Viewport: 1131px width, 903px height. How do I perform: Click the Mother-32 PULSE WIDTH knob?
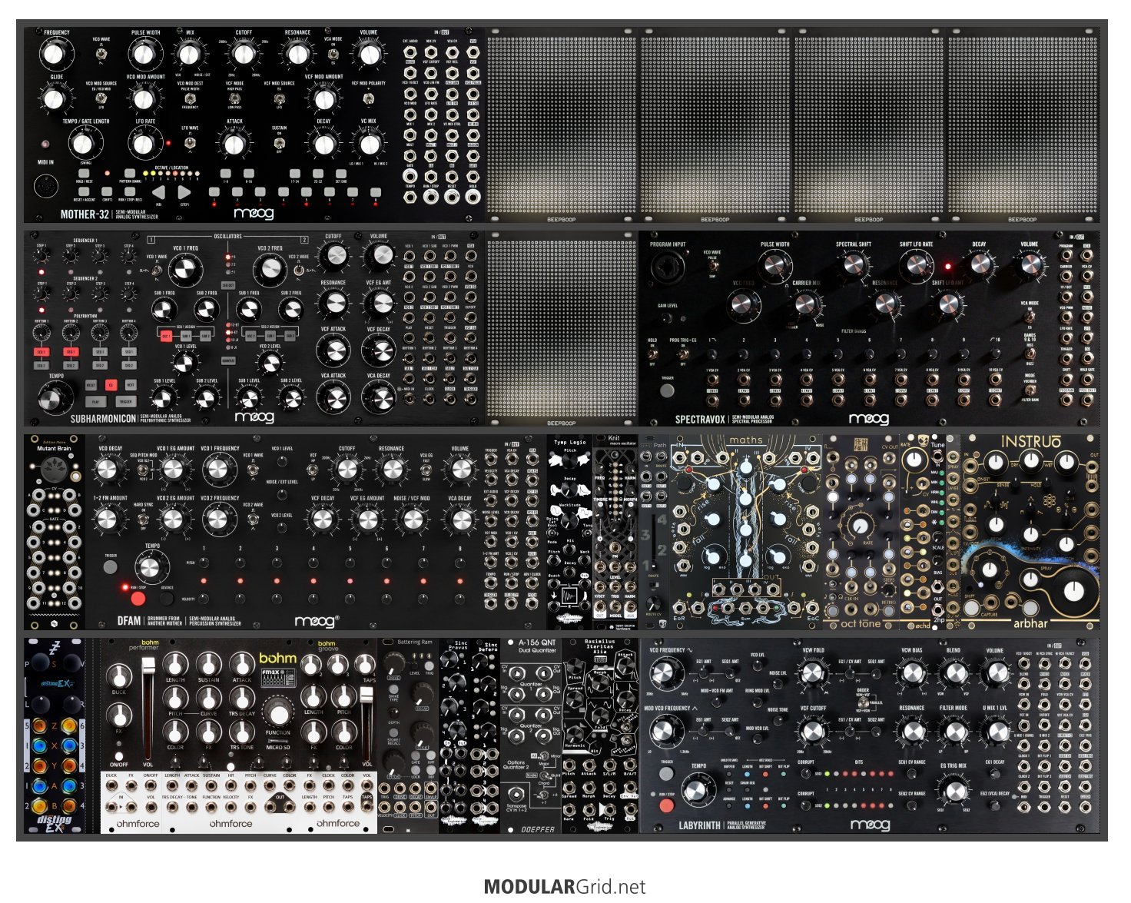[x=144, y=54]
